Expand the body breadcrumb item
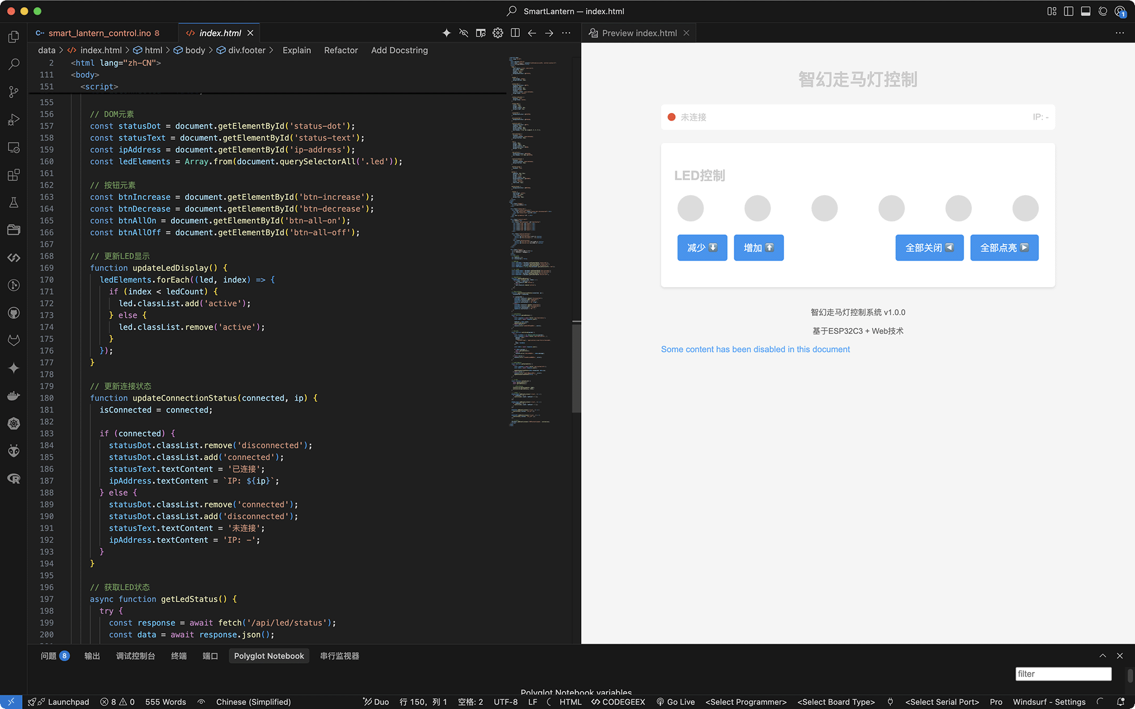Screen dimensions: 1135x709 190,50
